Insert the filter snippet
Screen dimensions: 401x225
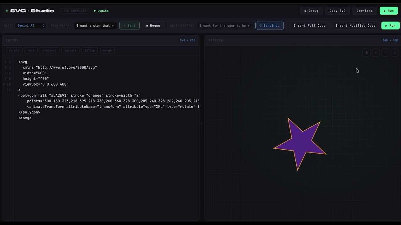(90, 50)
